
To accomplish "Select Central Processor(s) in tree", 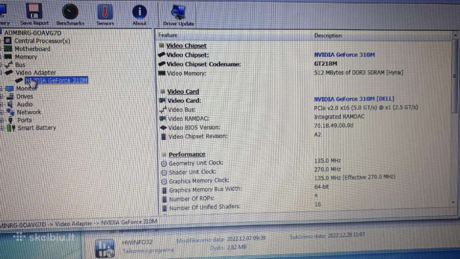I will [x=42, y=41].
